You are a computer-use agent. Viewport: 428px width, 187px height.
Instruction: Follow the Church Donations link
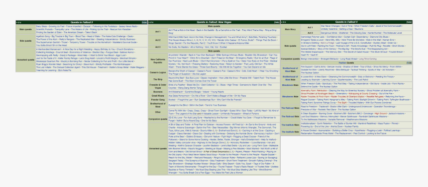[125, 49]
